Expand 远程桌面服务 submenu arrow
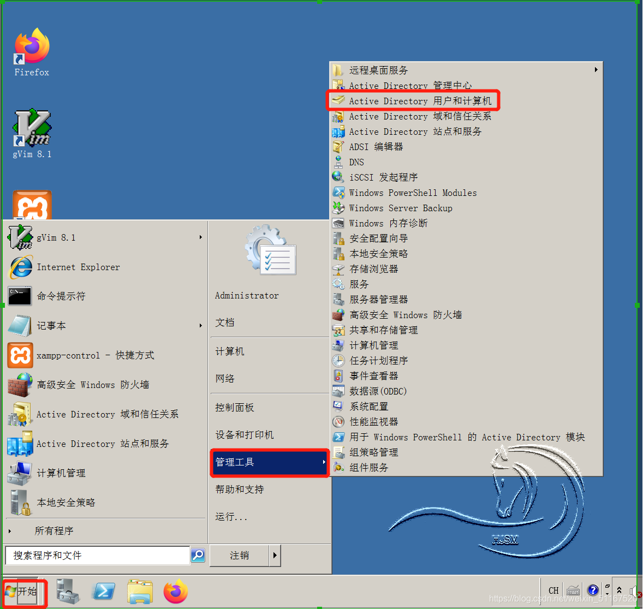Viewport: 643px width, 609px height. pyautogui.click(x=596, y=70)
